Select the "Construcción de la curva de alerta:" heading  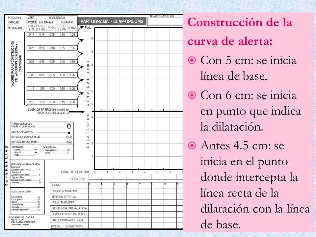tap(240, 32)
